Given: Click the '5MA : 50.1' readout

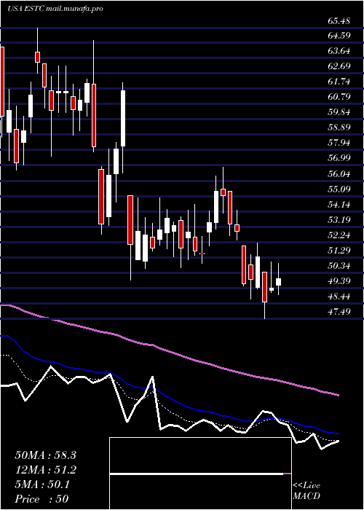Looking at the screenshot, I should [42, 484].
